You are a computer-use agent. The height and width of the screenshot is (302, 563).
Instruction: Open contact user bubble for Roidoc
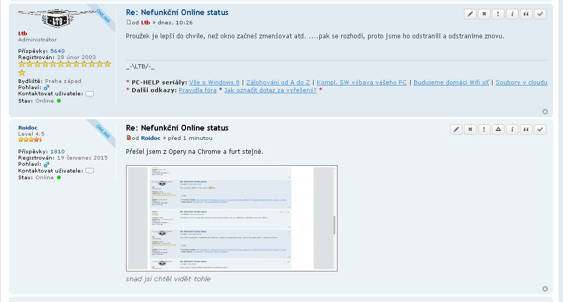(x=90, y=171)
